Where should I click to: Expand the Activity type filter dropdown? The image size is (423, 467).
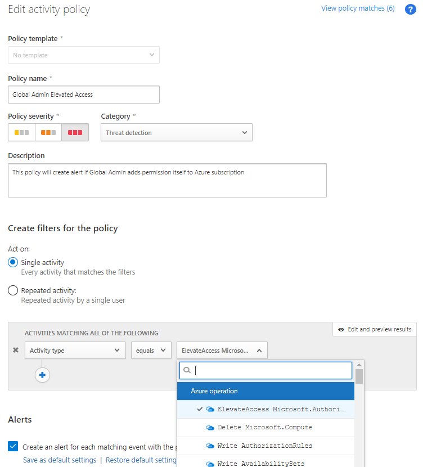[x=75, y=350]
